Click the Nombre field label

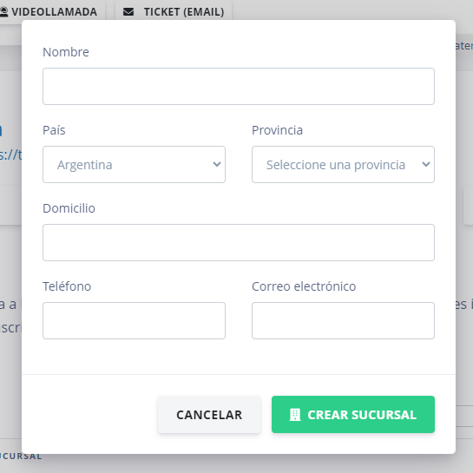(x=66, y=52)
